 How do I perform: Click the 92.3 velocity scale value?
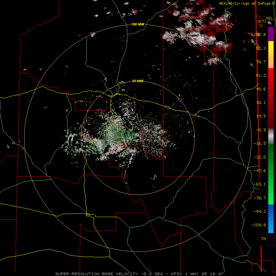click(261, 48)
